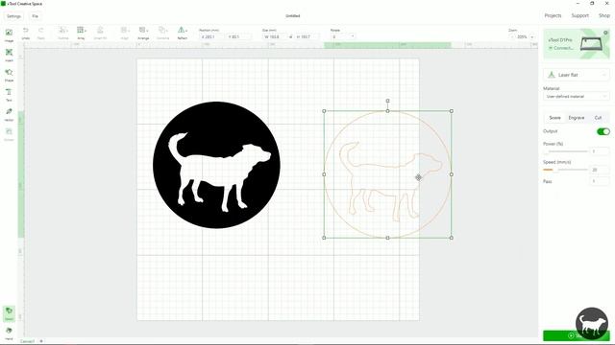The width and height of the screenshot is (615, 345).
Task: Open the Array tool
Action: (81, 33)
